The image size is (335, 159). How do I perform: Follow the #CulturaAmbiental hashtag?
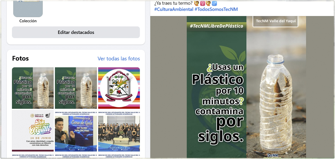(x=174, y=9)
